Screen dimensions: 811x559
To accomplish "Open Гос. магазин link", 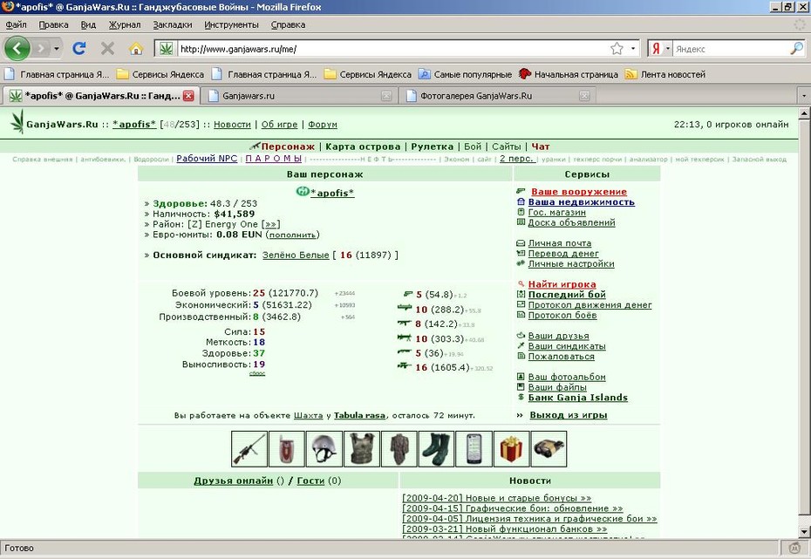I will pos(556,212).
